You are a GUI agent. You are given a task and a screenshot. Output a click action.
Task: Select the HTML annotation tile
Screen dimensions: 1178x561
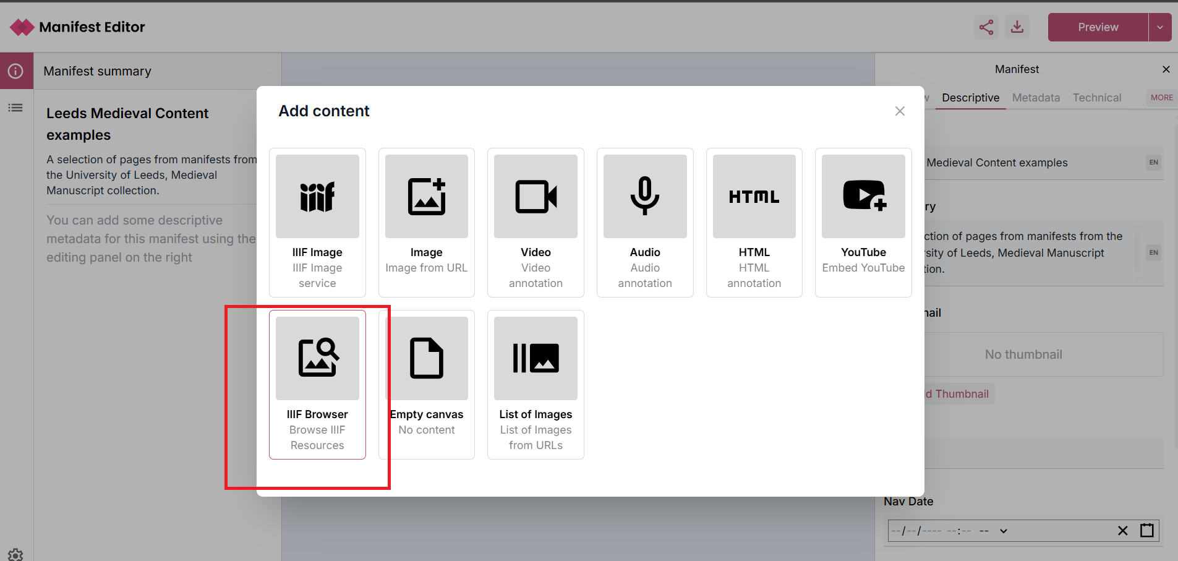coord(754,222)
